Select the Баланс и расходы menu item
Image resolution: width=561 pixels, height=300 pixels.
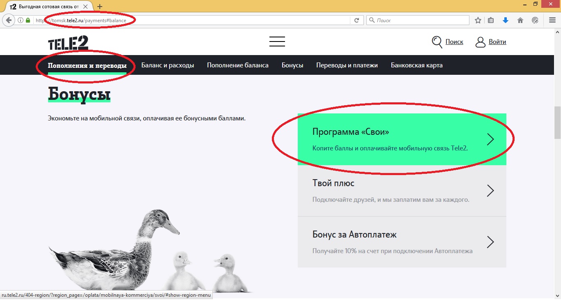click(x=168, y=65)
